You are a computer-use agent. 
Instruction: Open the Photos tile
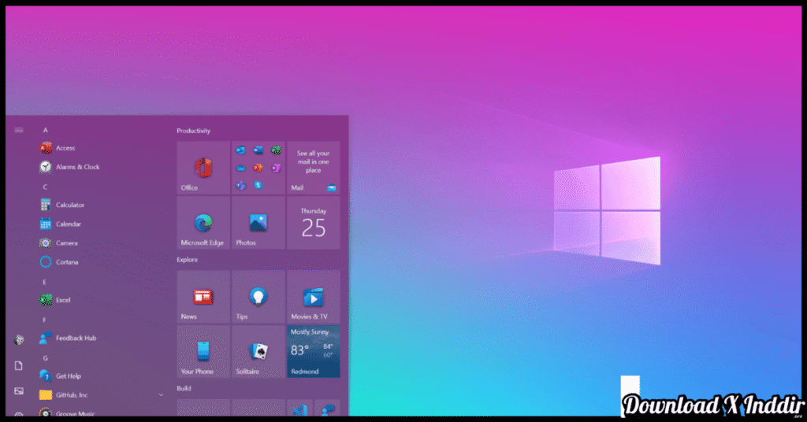[258, 223]
